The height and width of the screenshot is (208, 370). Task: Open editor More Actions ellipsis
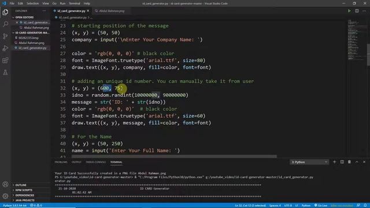tap(364, 11)
